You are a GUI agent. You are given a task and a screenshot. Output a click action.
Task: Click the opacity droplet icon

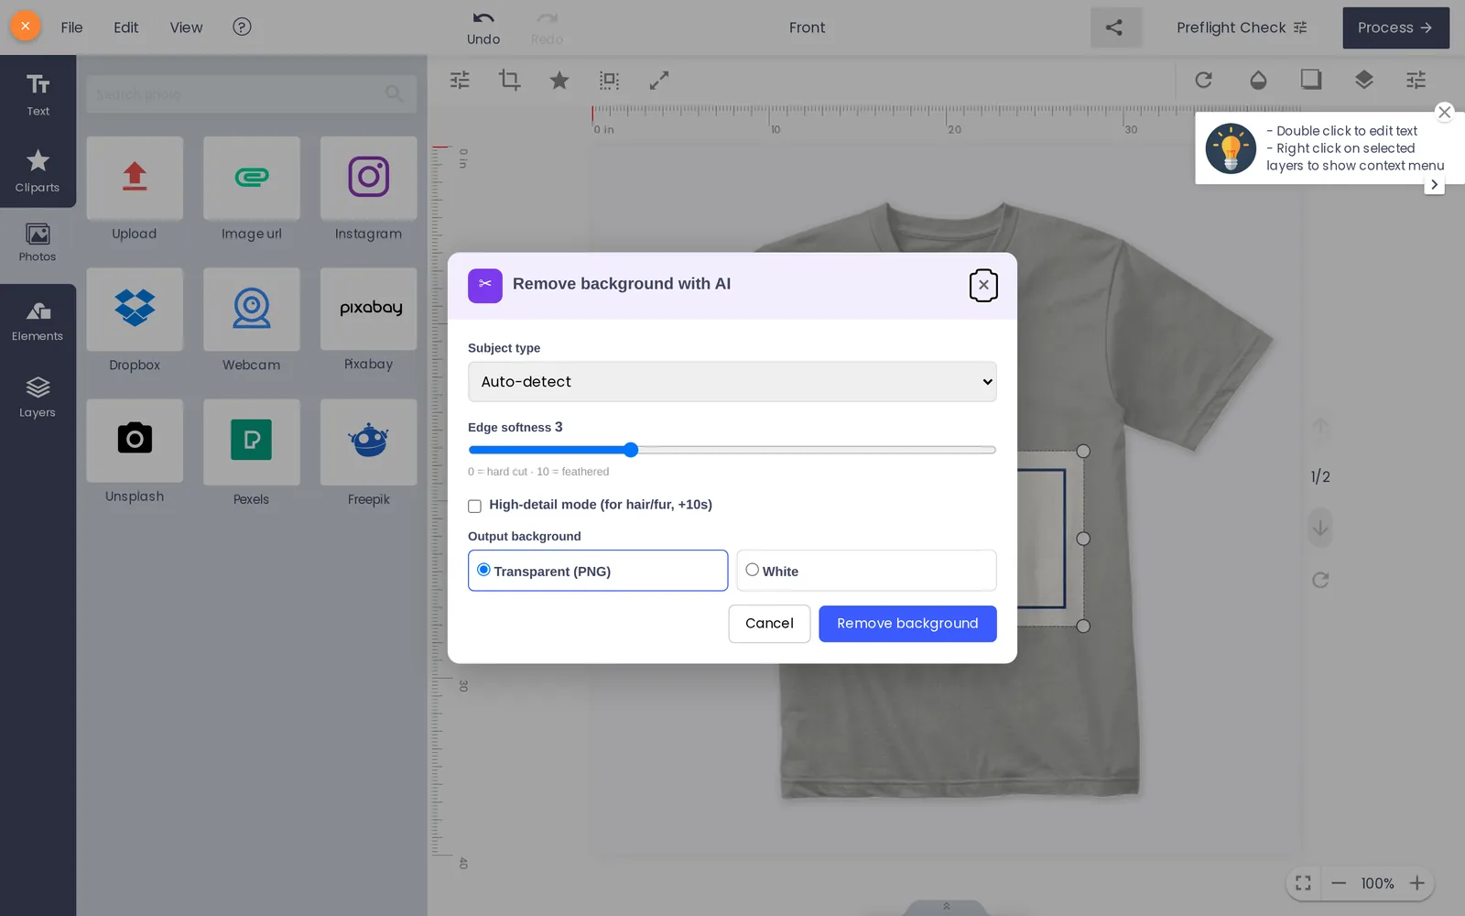pyautogui.click(x=1258, y=81)
